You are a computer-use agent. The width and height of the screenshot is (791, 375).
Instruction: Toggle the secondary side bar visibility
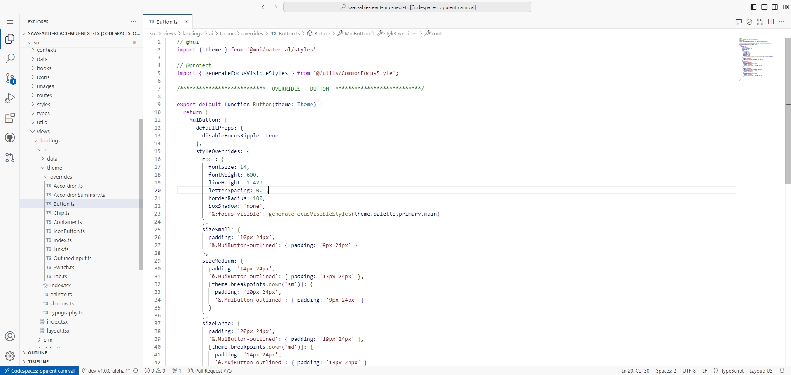pyautogui.click(x=775, y=7)
